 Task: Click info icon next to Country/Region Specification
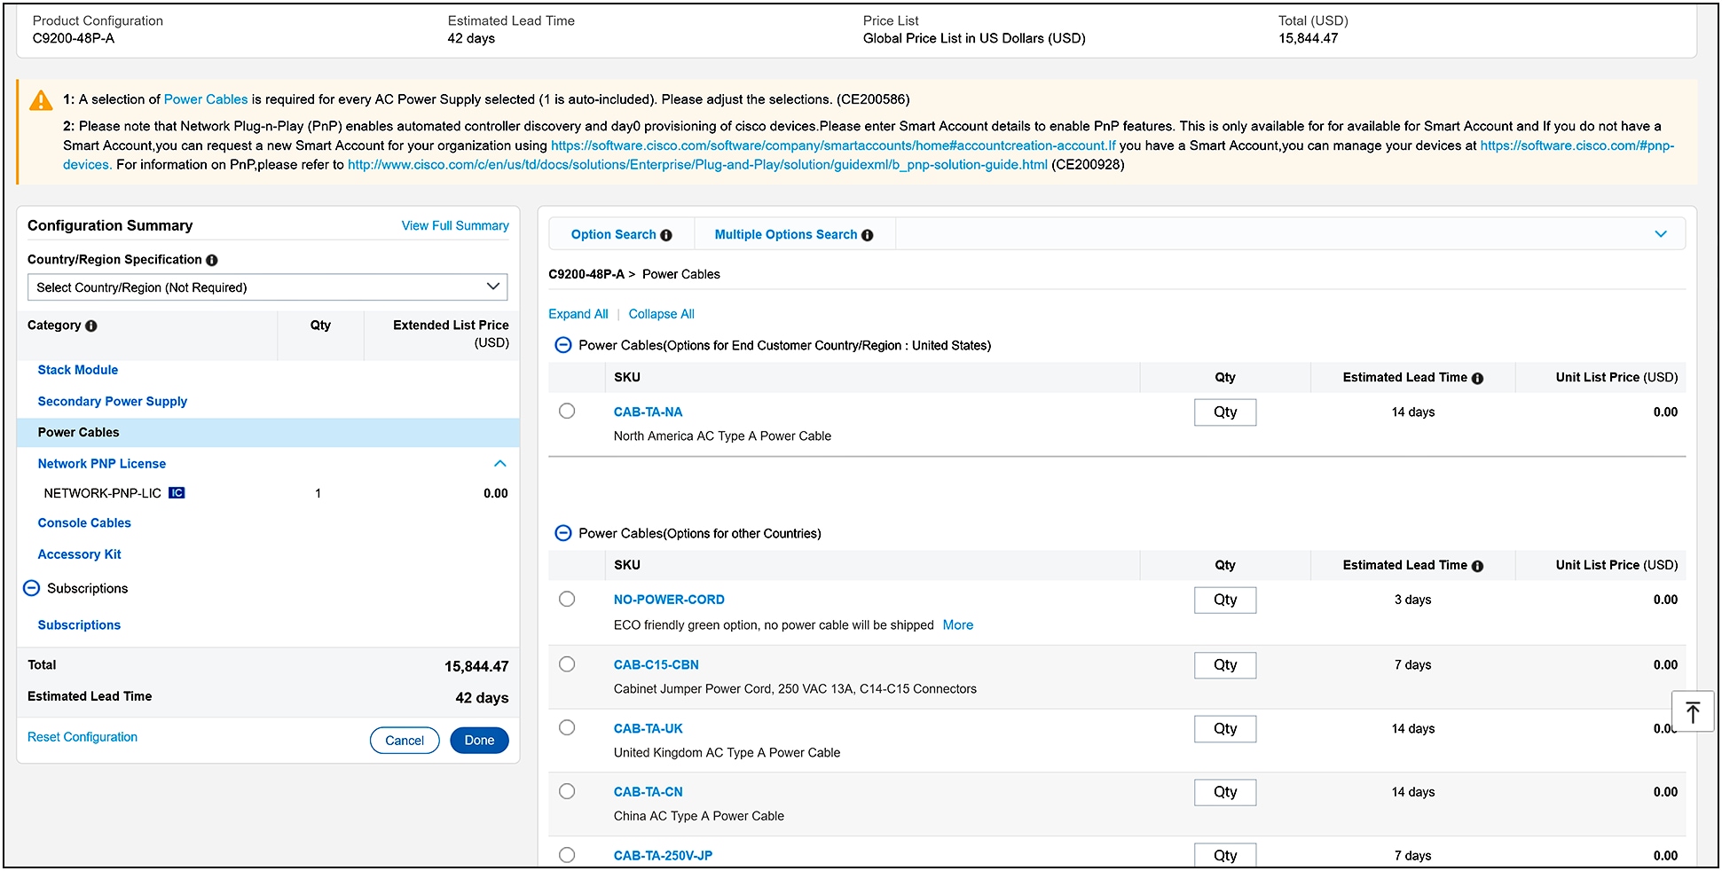click(212, 260)
